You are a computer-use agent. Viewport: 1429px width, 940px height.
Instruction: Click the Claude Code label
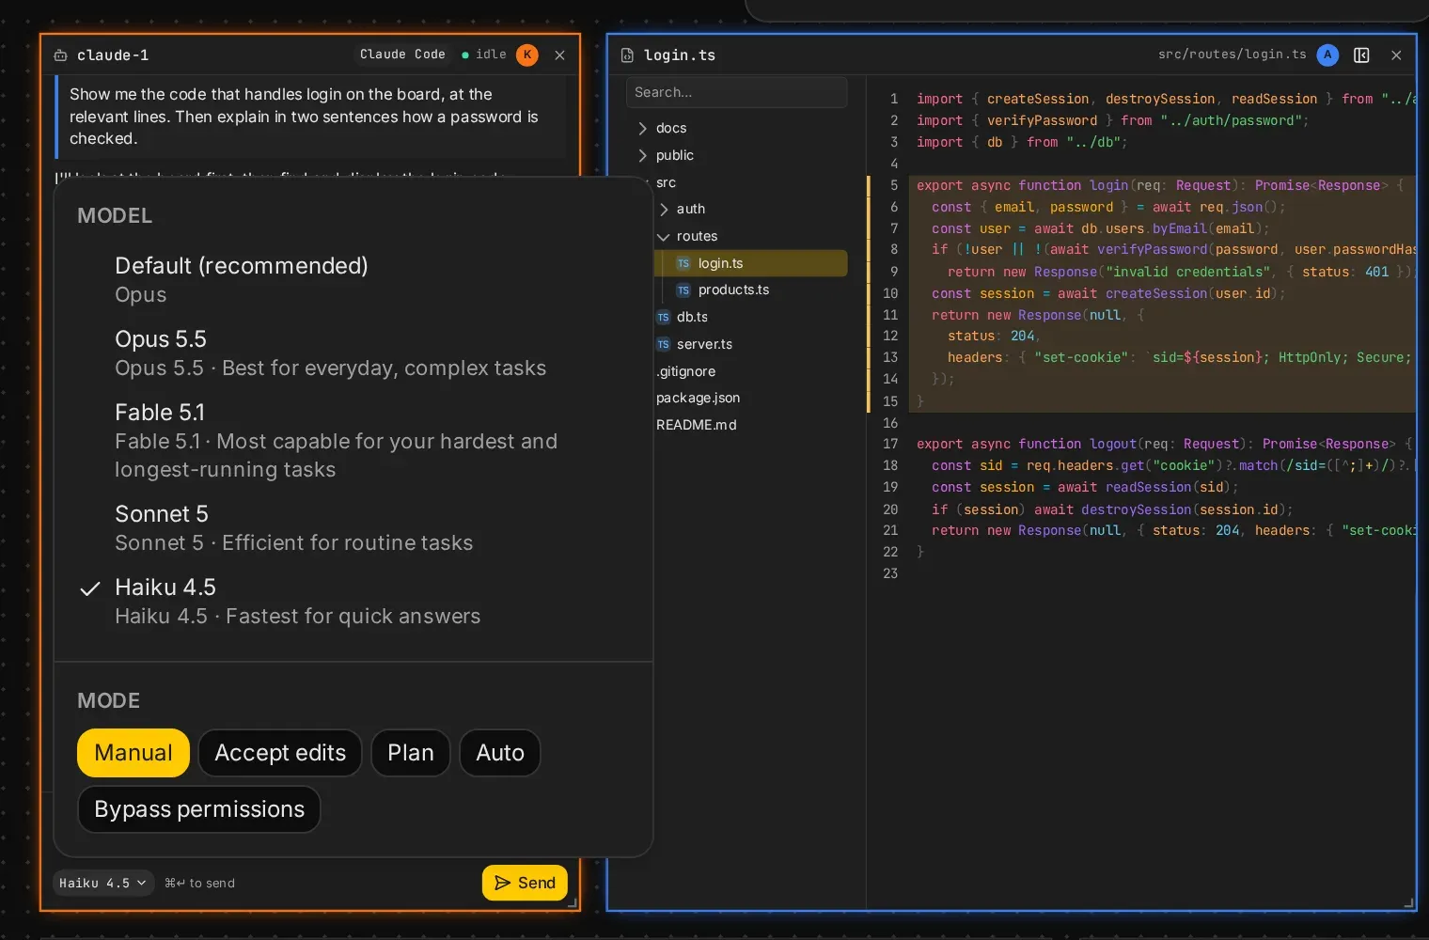(x=402, y=55)
